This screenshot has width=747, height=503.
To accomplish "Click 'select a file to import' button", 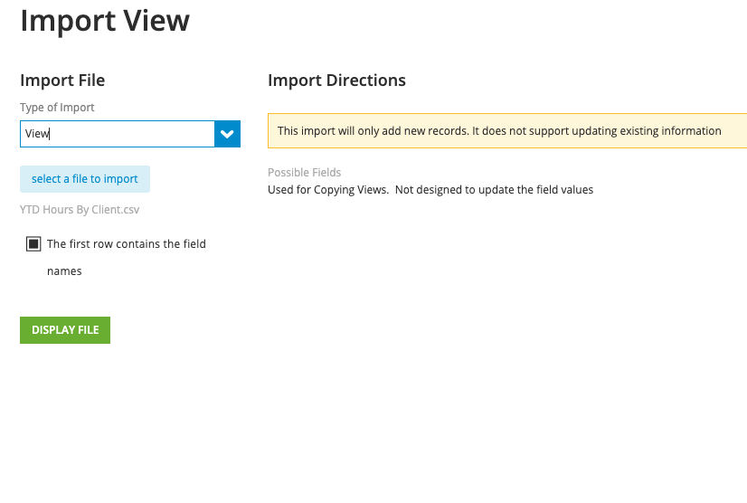I will [85, 179].
